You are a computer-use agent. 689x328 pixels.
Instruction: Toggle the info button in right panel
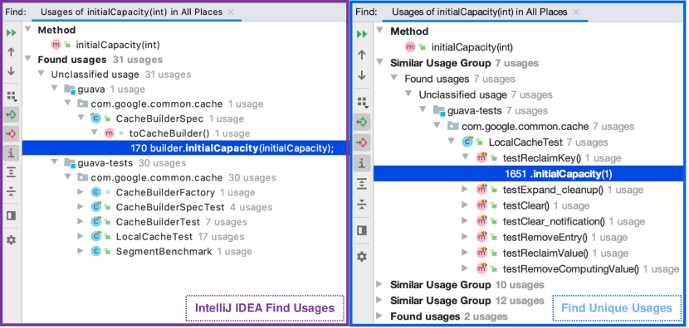(x=362, y=163)
